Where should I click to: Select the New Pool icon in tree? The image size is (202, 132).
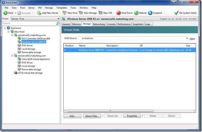[x=12, y=31]
